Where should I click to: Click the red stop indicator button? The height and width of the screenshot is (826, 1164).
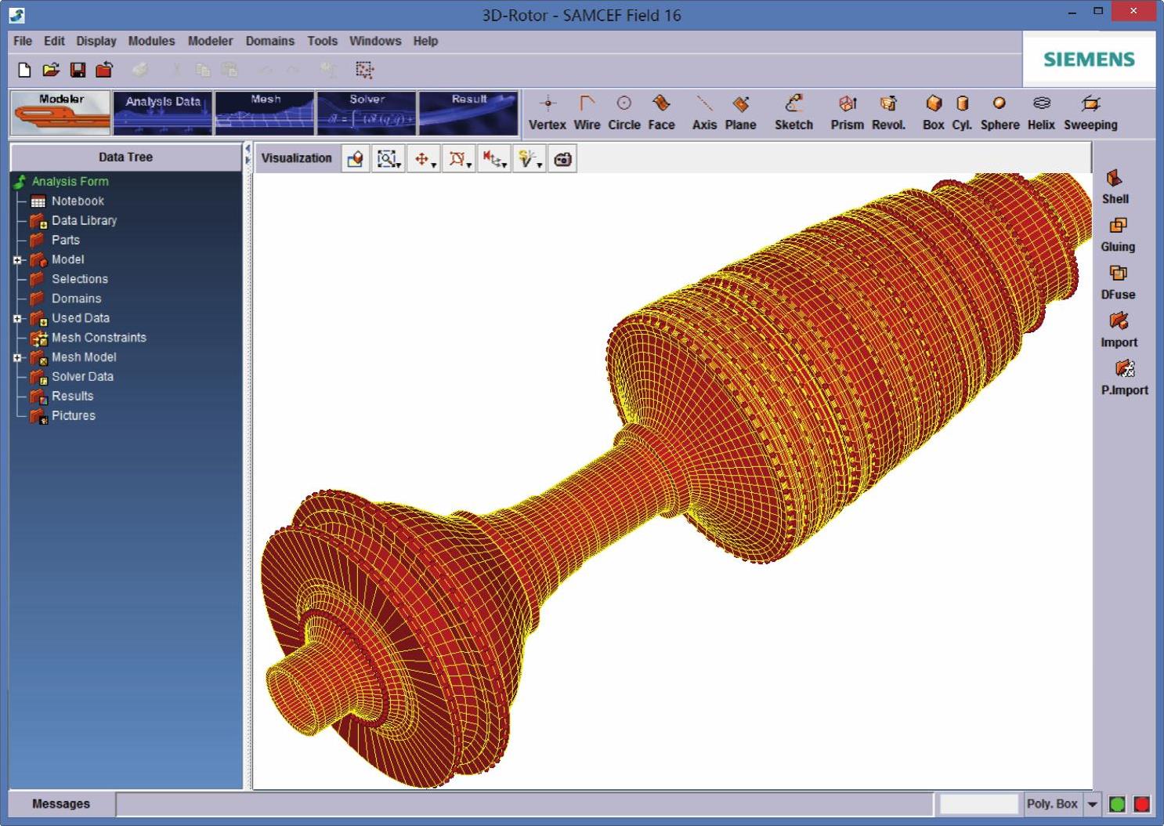click(1141, 804)
